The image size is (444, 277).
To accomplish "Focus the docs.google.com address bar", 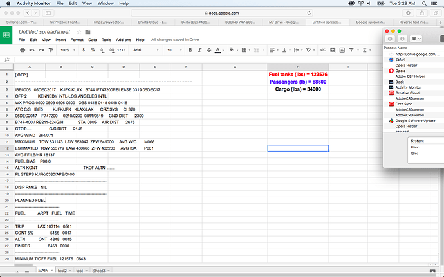I will tap(222, 13).
